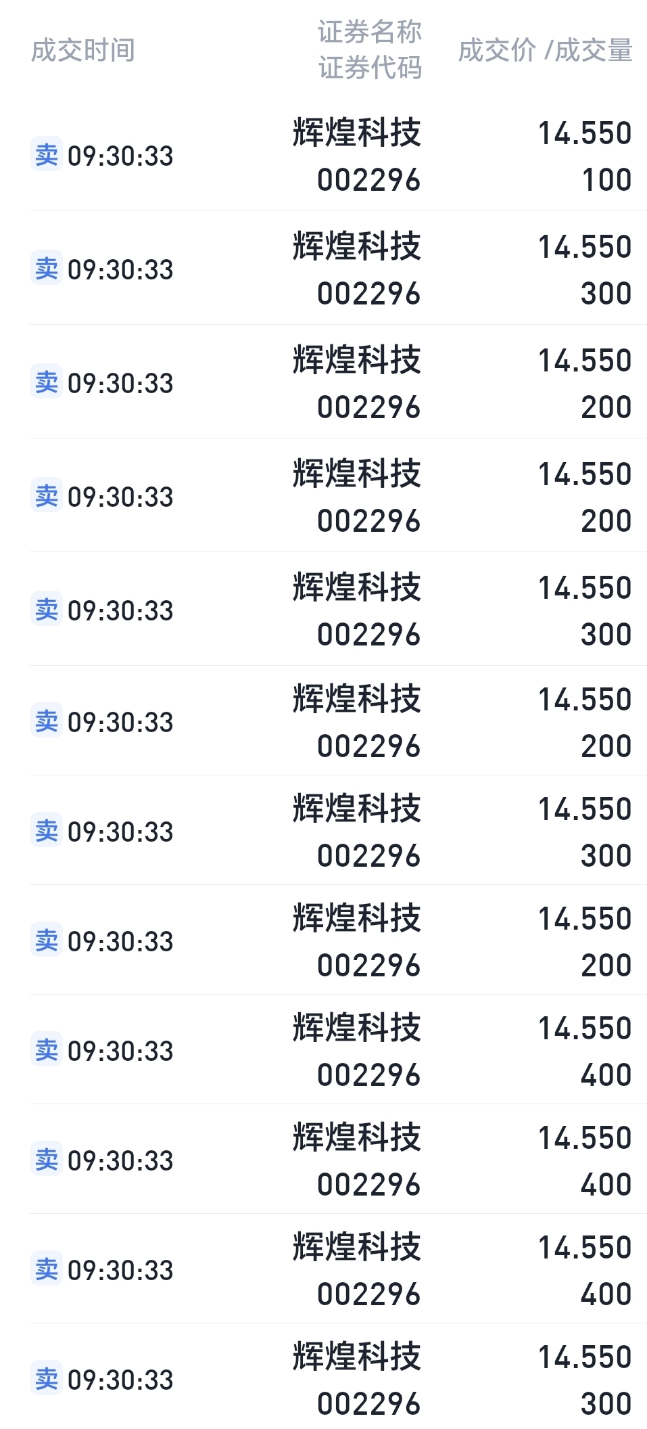Tap the 卖 badge in the fifth trade row

[47, 610]
